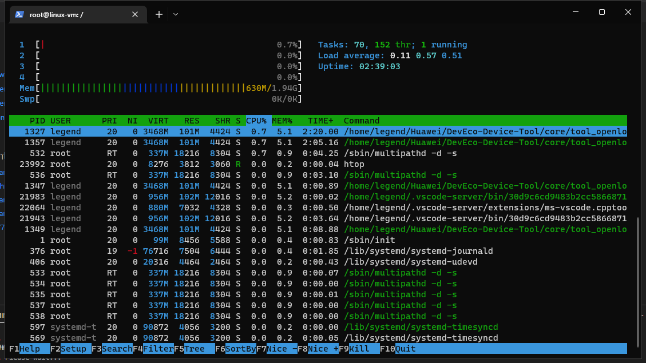Sort by the VIRT column header
Screen dimensions: 646x363
click(x=158, y=121)
